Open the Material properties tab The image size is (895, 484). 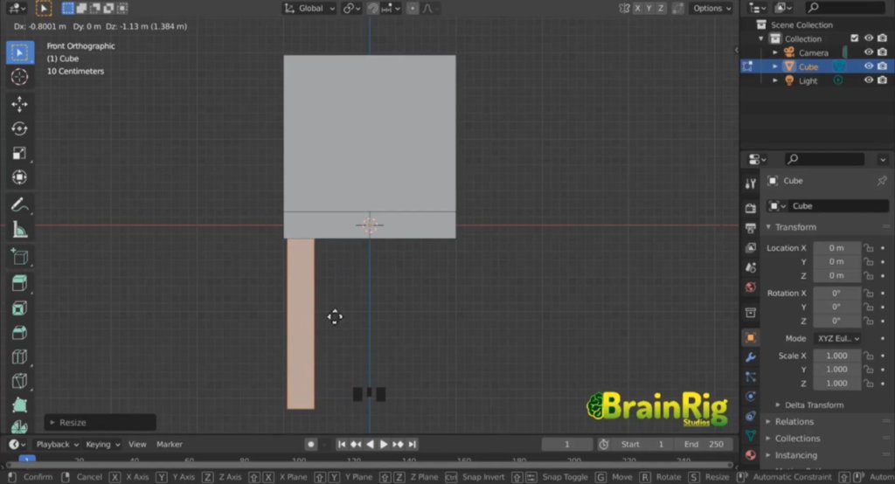[751, 455]
